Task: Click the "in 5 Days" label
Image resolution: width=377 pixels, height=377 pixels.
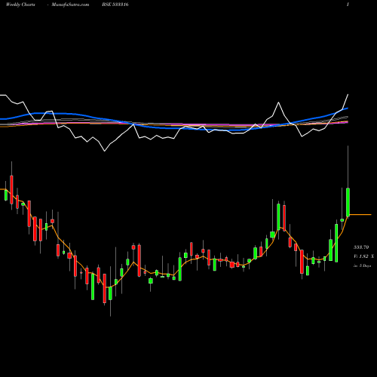Action: (x=362, y=265)
